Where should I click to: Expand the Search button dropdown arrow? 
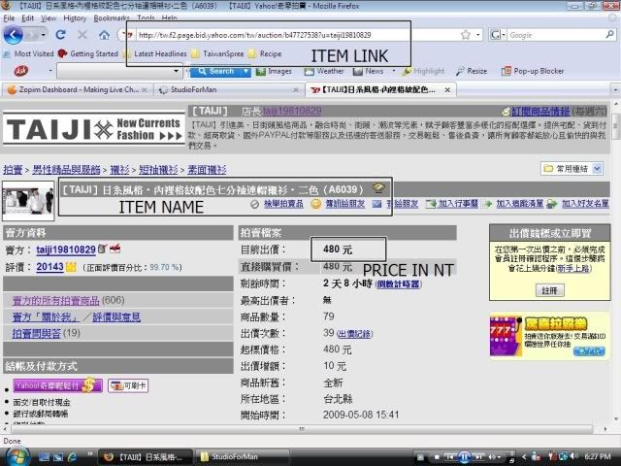[x=245, y=71]
